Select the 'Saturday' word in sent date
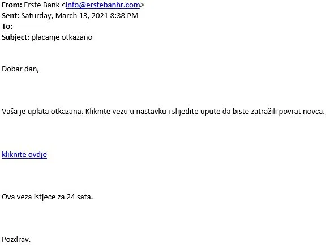Viewport: 330px width, 247px height. point(37,16)
